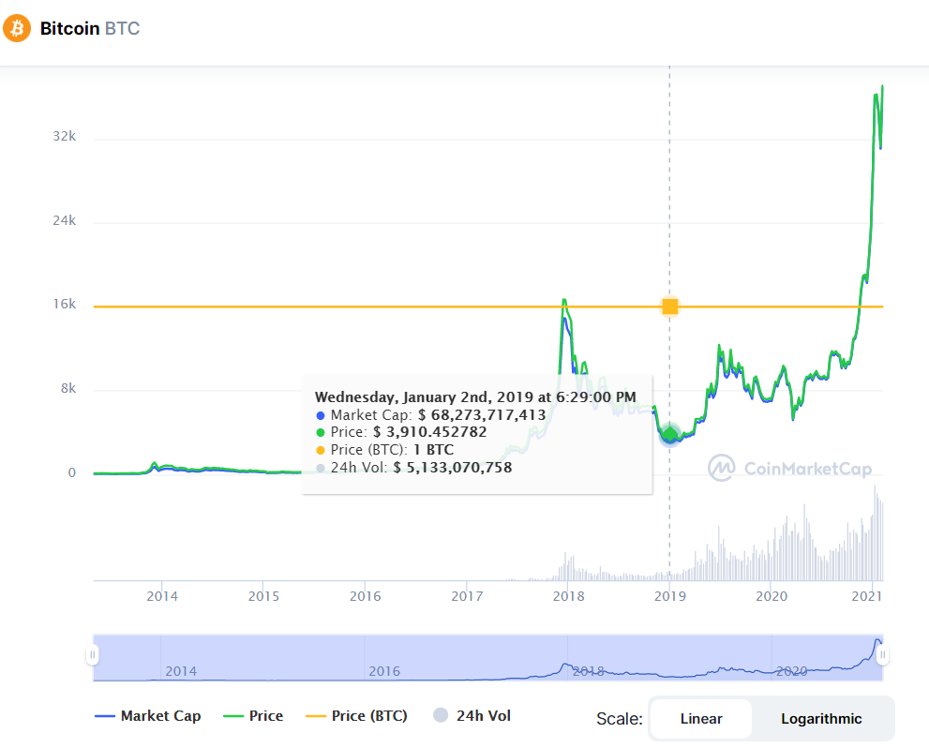
Task: Click the 8k y-axis label
Action: [x=68, y=388]
